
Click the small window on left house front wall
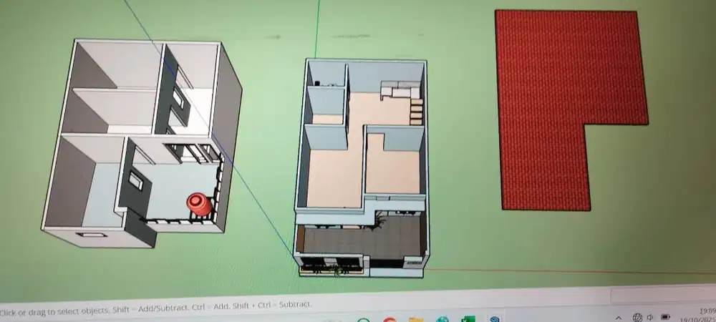coord(91,235)
